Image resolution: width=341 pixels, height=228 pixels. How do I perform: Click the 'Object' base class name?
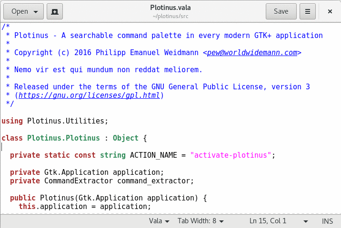(125, 138)
